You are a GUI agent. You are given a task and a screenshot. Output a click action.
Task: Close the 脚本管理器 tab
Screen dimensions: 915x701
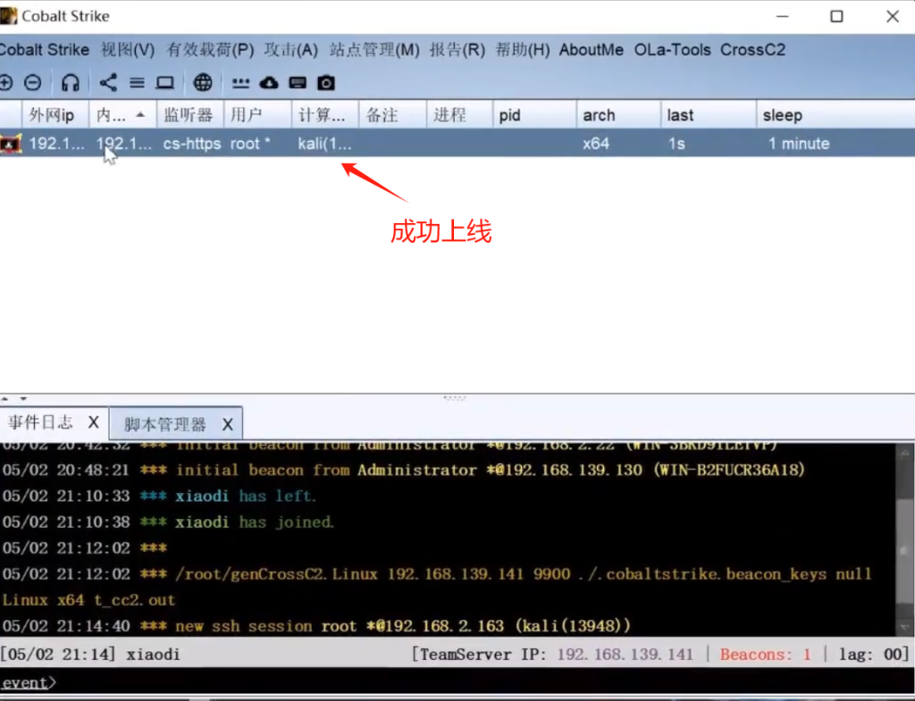(x=228, y=424)
